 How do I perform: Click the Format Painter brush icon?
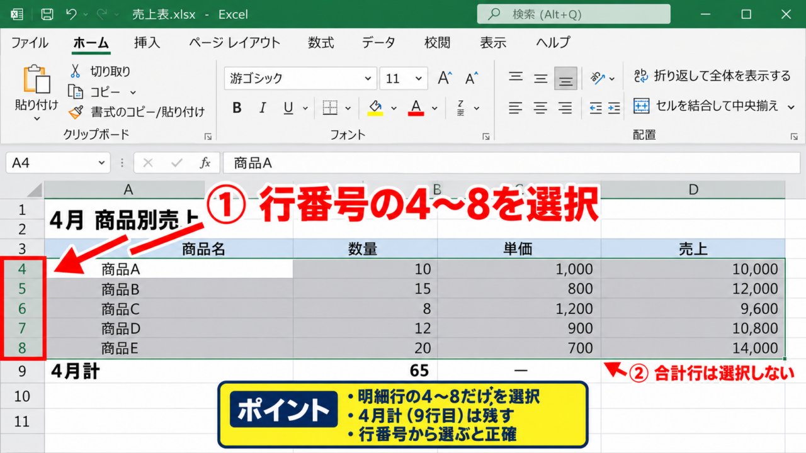pos(76,112)
